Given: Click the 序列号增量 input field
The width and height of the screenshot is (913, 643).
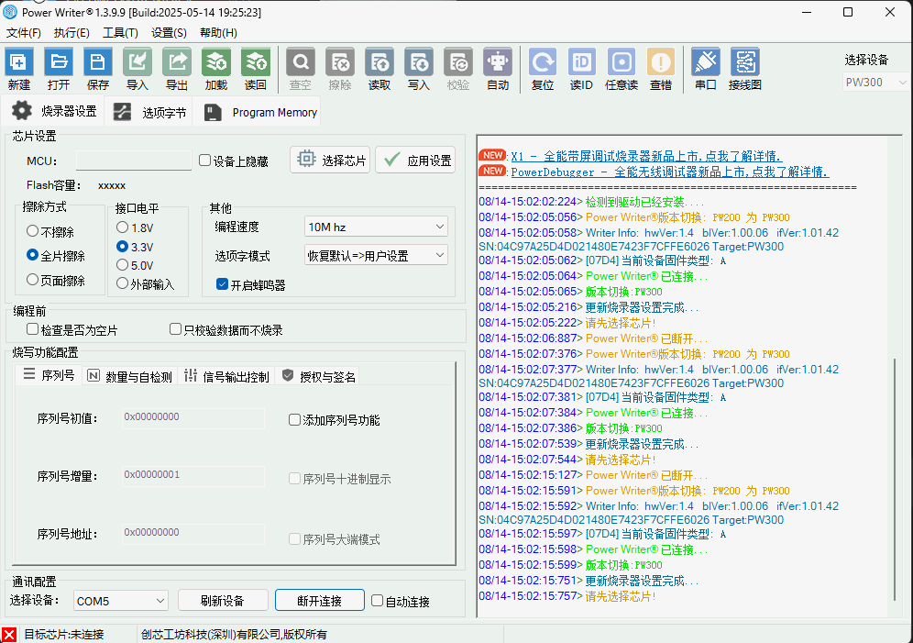Looking at the screenshot, I should click(192, 475).
